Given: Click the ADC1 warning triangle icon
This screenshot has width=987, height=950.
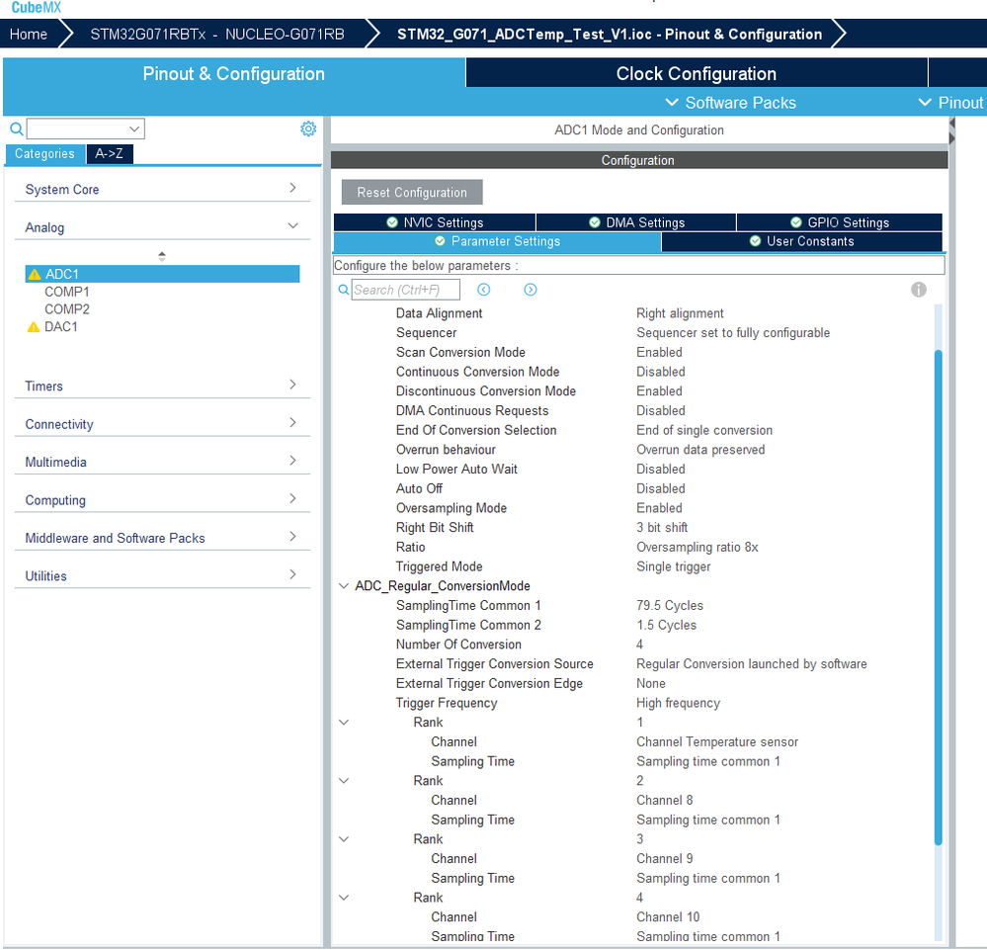Looking at the screenshot, I should pyautogui.click(x=35, y=274).
